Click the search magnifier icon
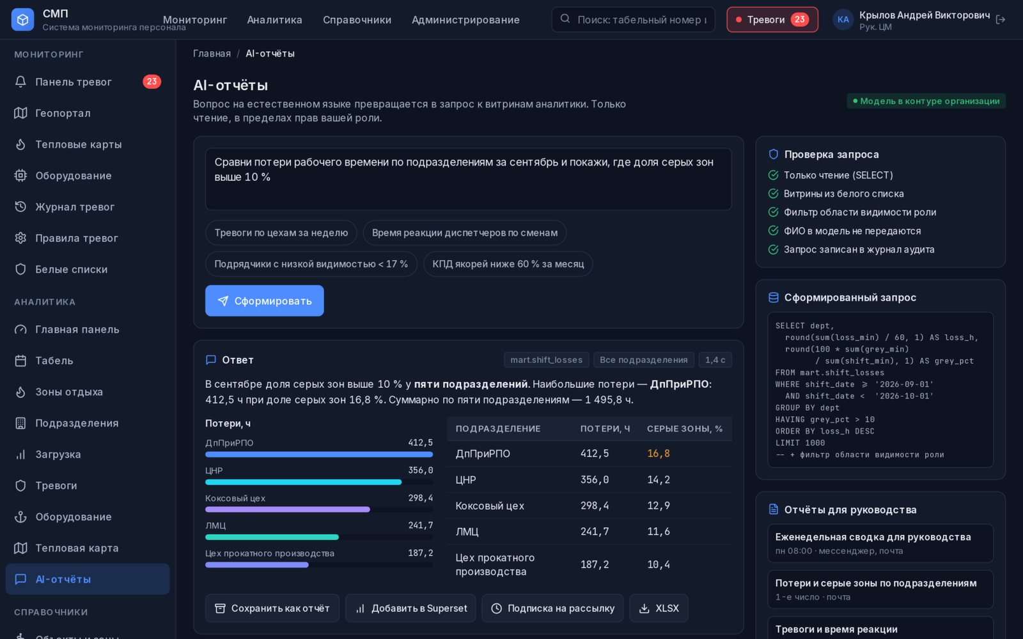 click(565, 19)
